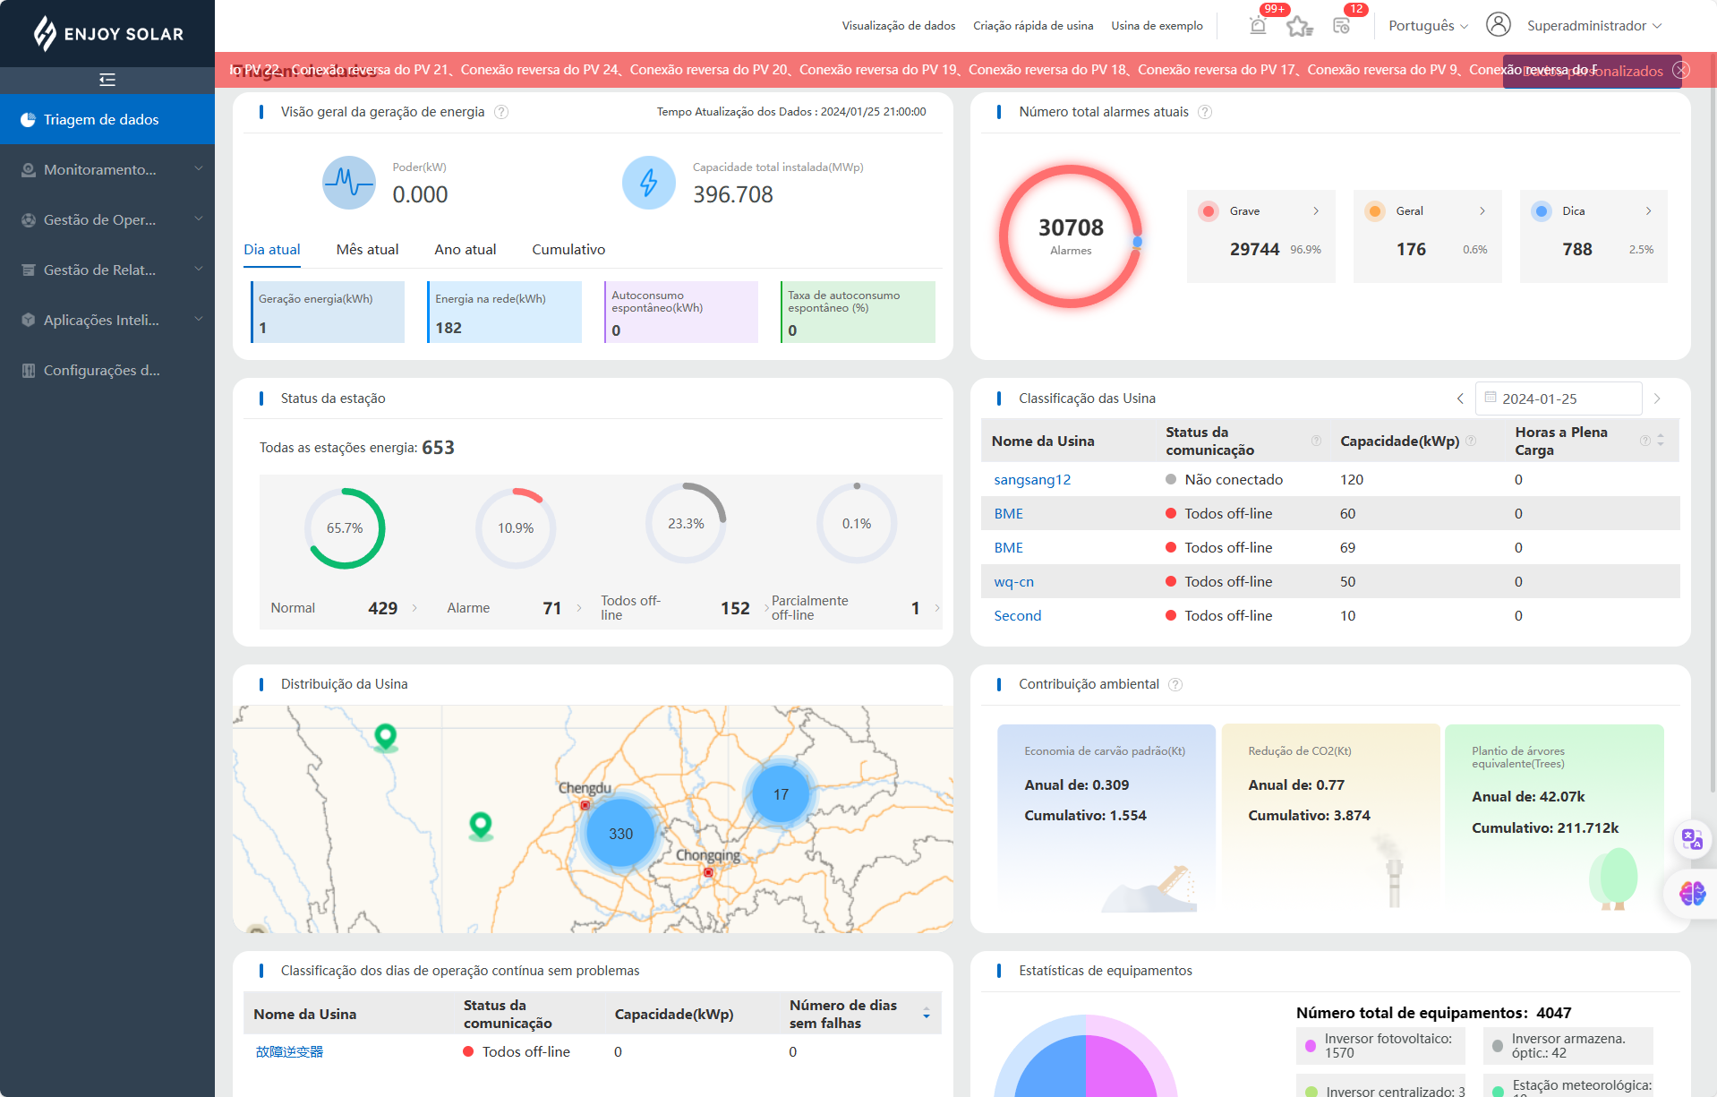Open Geral alarms details arrow
This screenshot has height=1097, width=1717.
pos(1482,211)
